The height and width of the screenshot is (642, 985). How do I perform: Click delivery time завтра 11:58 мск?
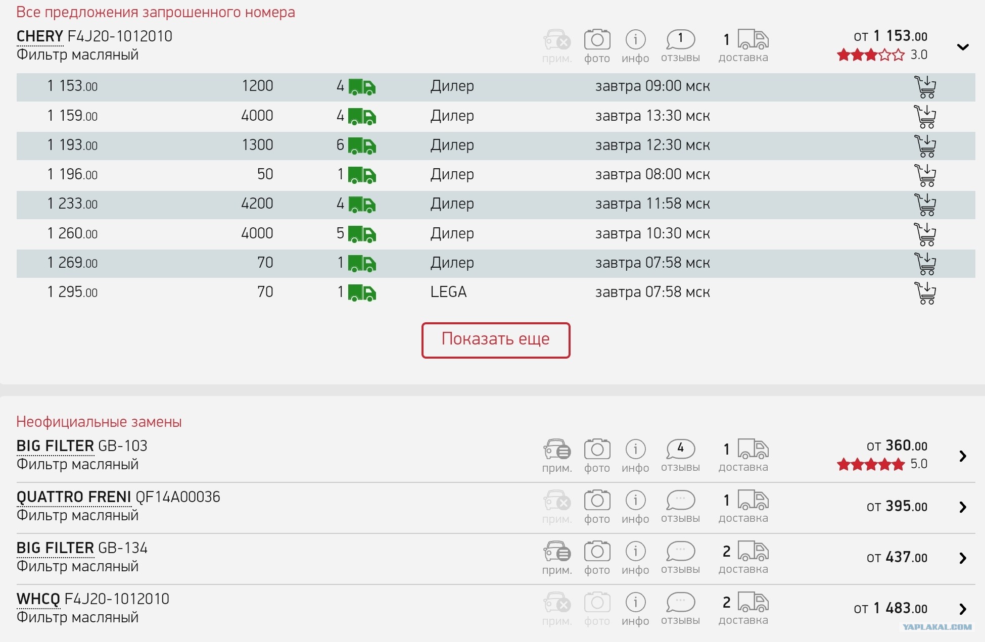[x=652, y=204]
